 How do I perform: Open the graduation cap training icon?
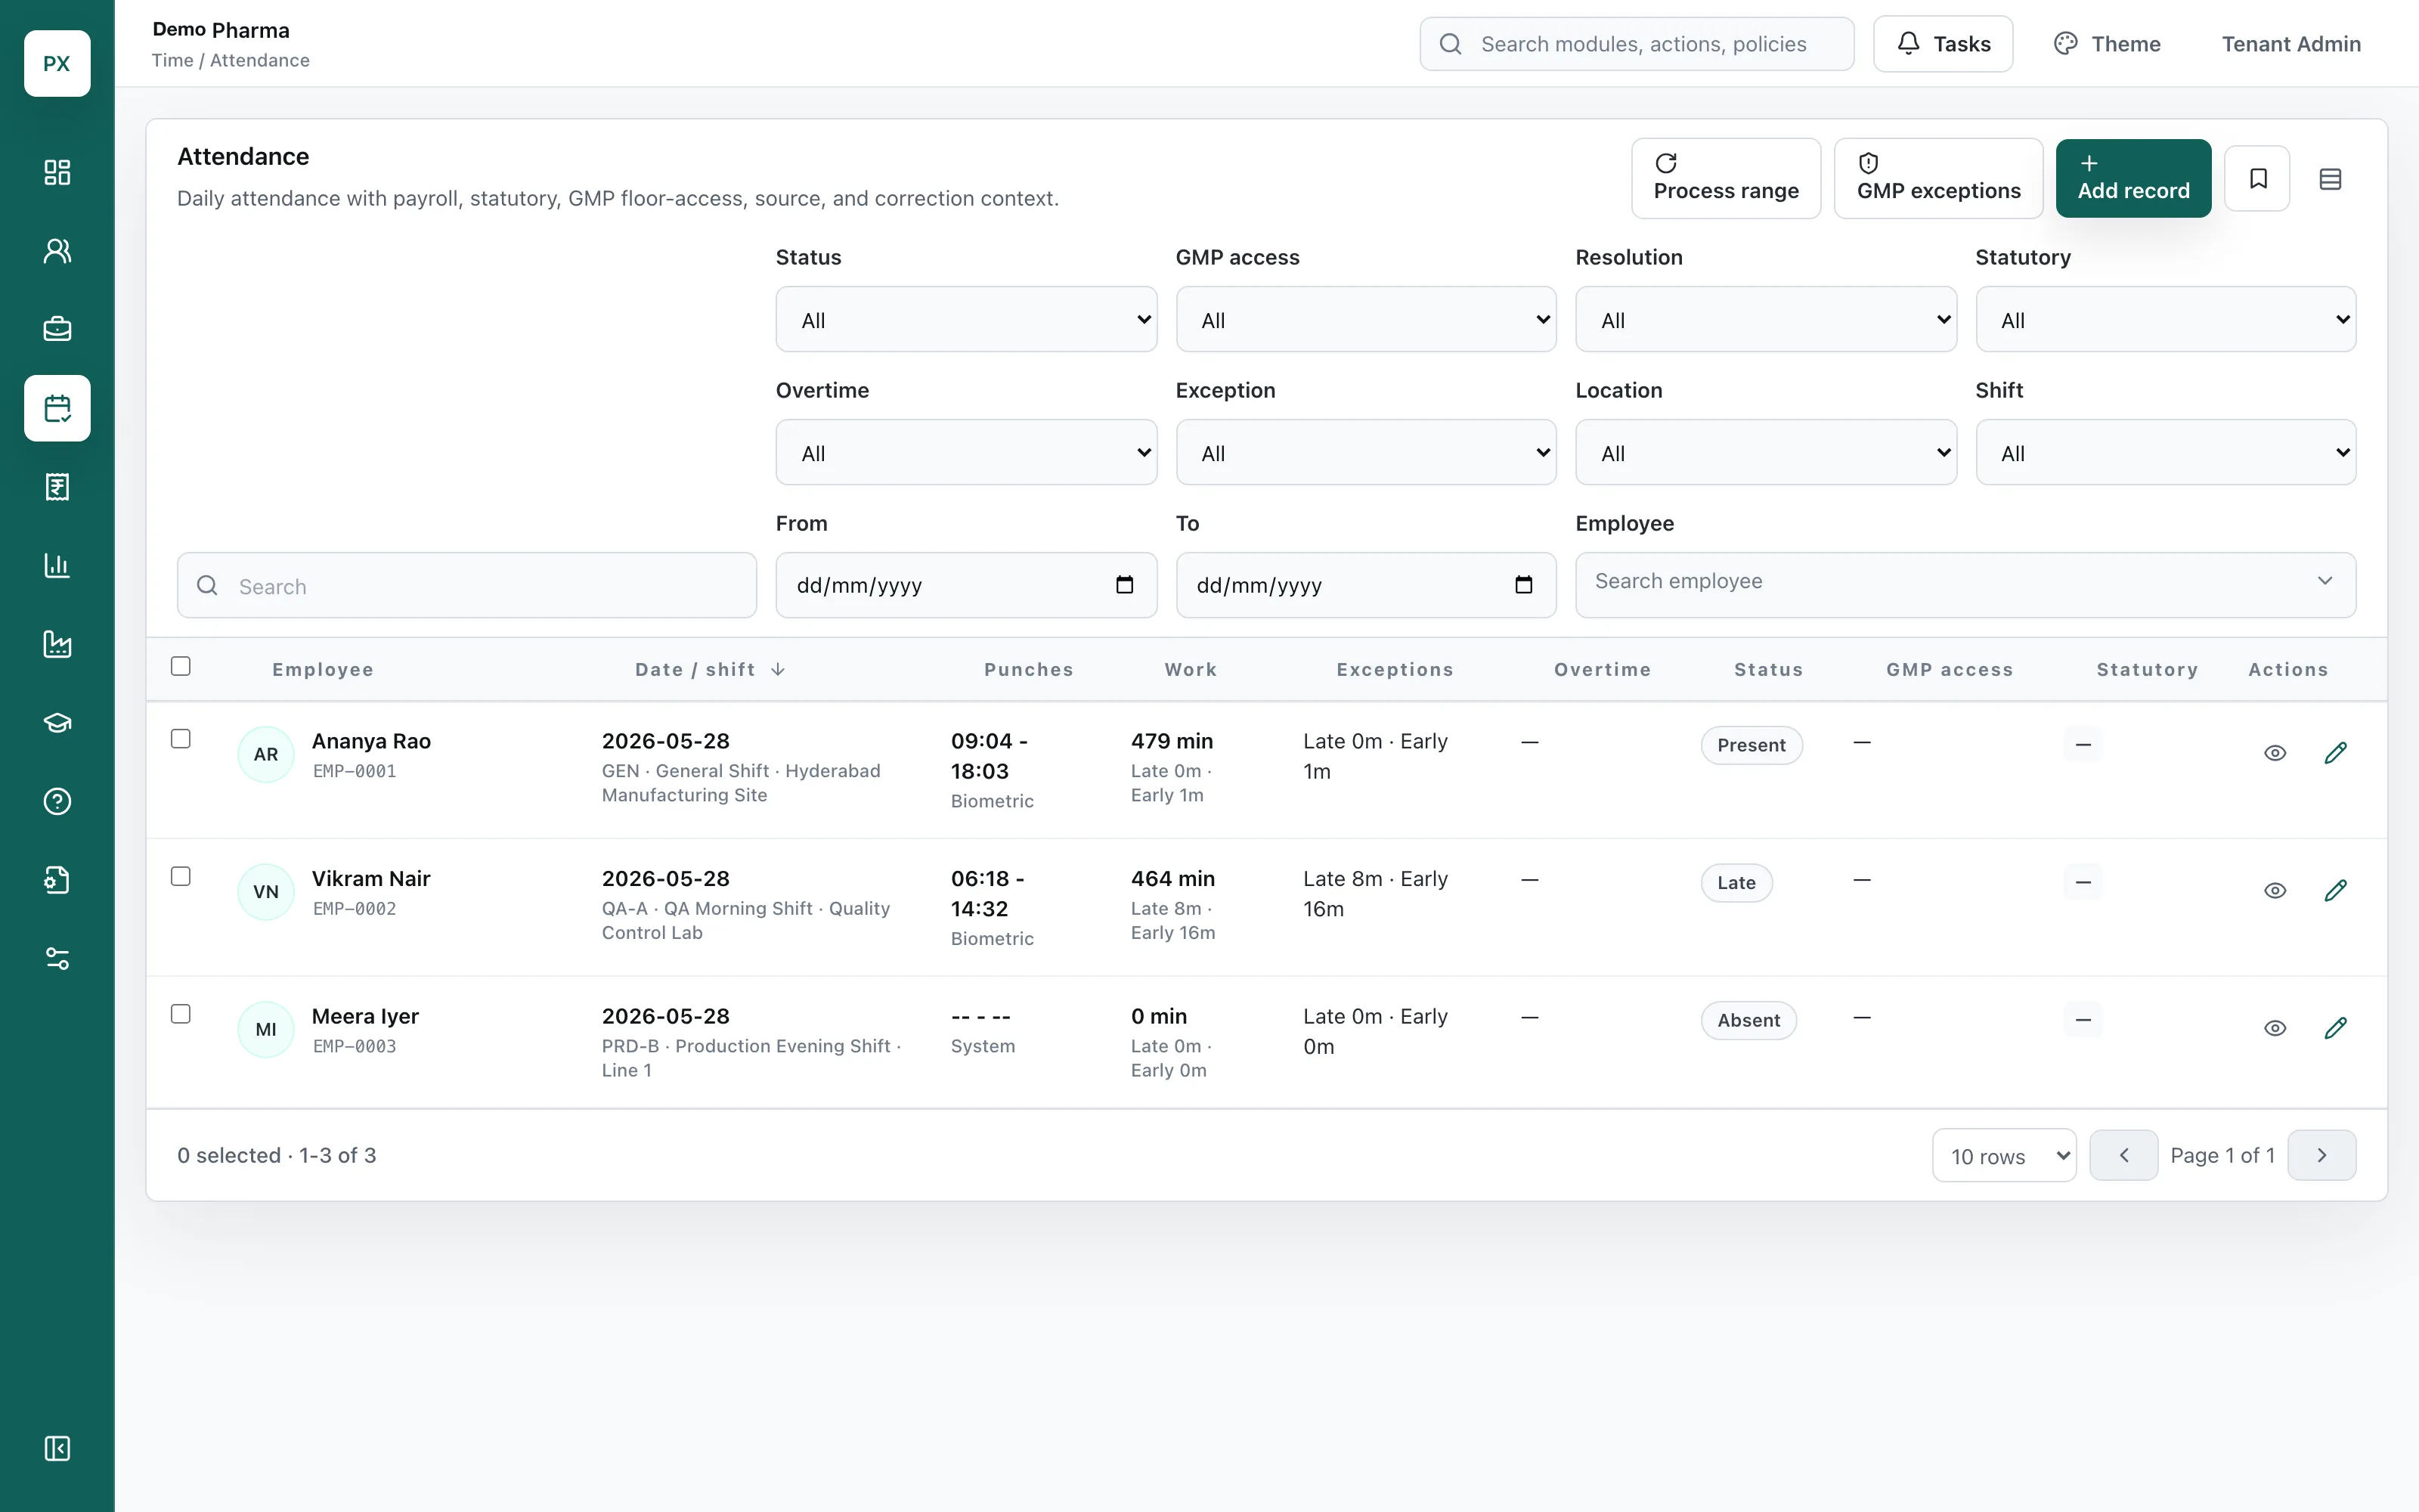click(x=57, y=723)
